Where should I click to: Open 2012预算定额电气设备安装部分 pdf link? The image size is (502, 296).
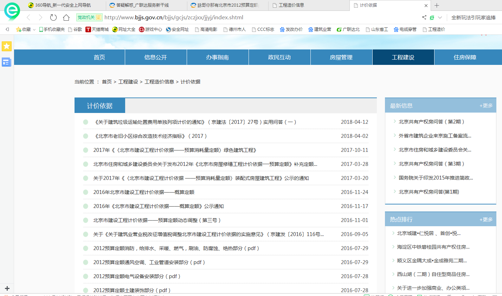(x=137, y=276)
